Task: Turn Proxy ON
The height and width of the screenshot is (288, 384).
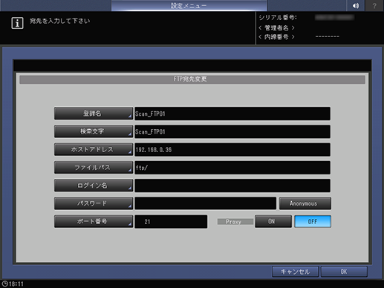Action: tap(273, 221)
